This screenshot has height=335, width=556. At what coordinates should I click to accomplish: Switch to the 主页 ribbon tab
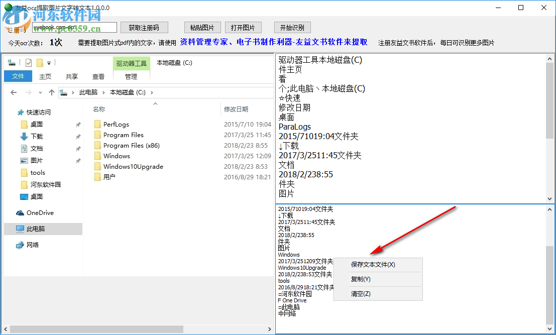pos(45,76)
